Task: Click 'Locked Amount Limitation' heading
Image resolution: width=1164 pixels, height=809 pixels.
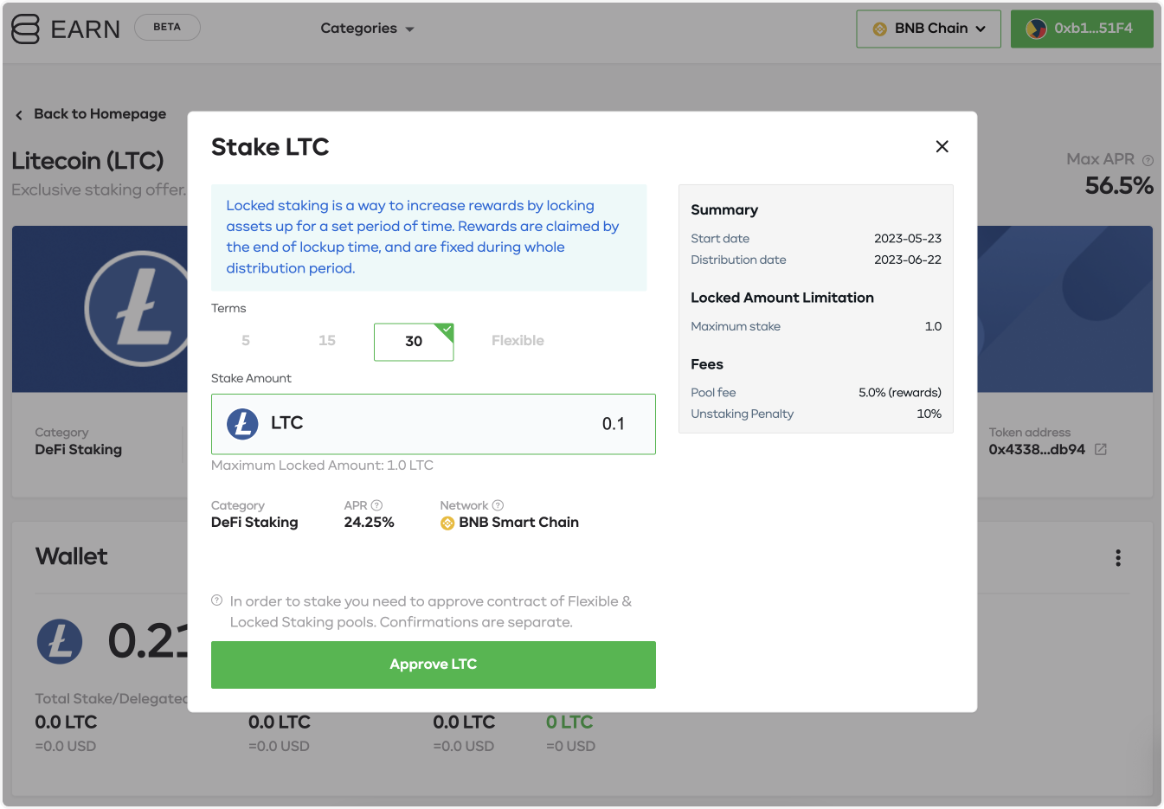Action: (x=782, y=298)
